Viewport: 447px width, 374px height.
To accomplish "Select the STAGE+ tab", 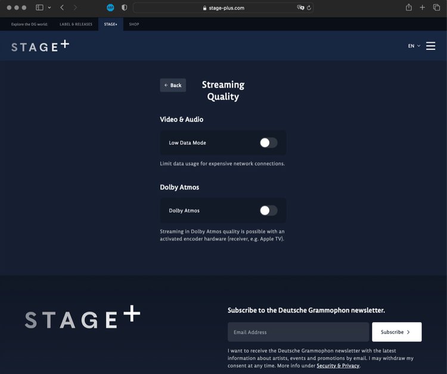I will pos(111,24).
